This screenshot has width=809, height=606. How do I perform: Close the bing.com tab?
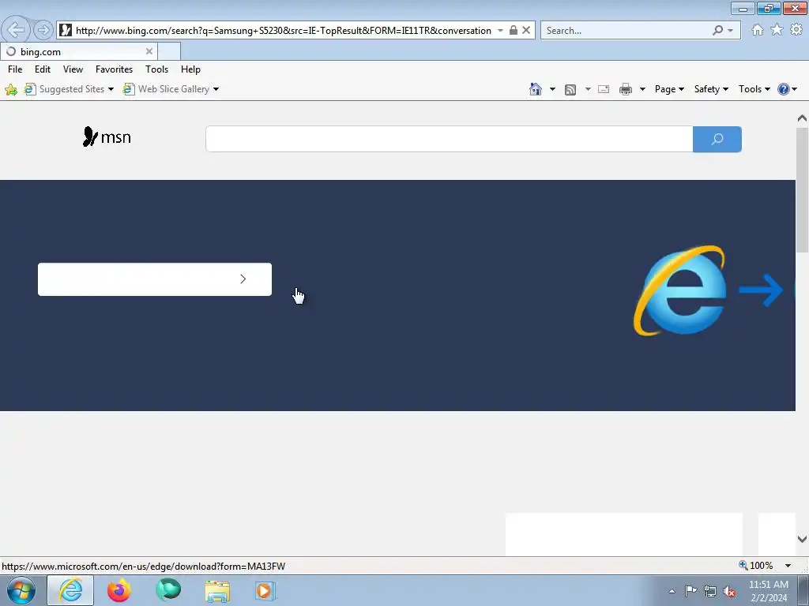tap(149, 51)
